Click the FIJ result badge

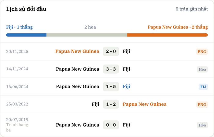[203, 87]
